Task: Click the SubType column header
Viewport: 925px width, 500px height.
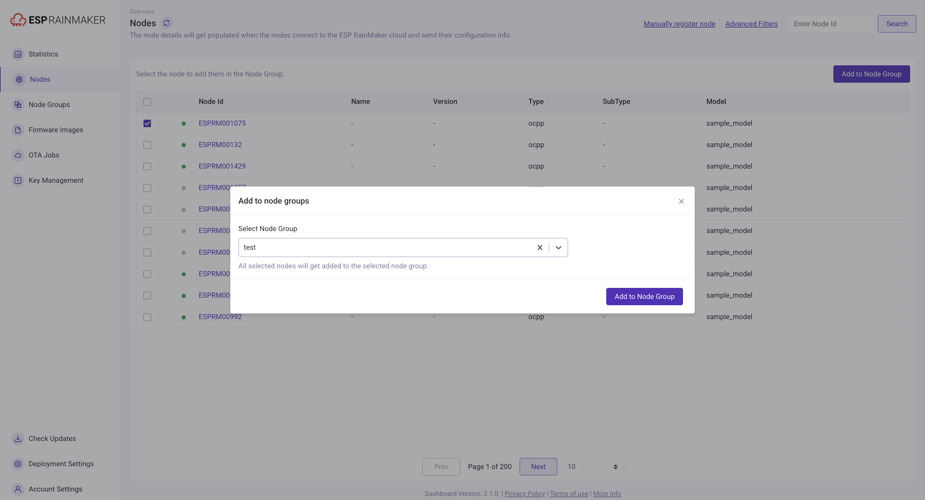Action: [616, 102]
